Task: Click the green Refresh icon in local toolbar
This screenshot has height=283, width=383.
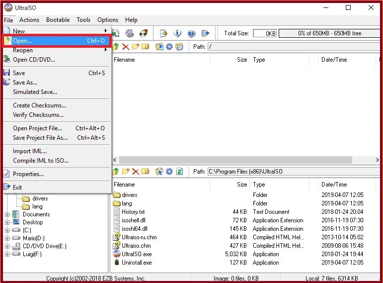Action: (x=179, y=172)
